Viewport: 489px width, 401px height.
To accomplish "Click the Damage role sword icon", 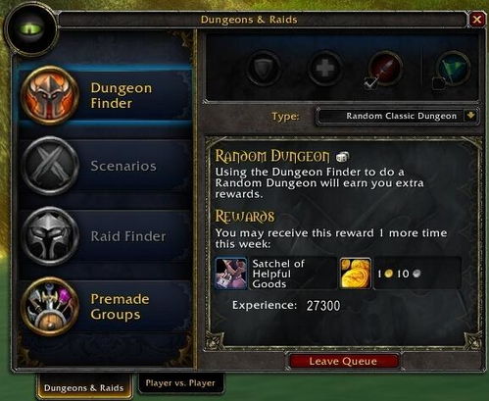I will click(x=385, y=68).
